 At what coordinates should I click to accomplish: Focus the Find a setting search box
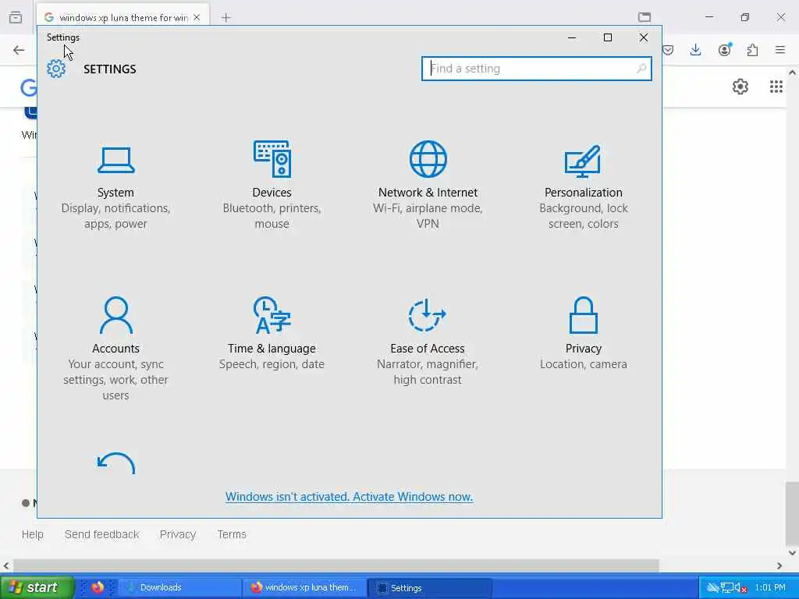[537, 69]
